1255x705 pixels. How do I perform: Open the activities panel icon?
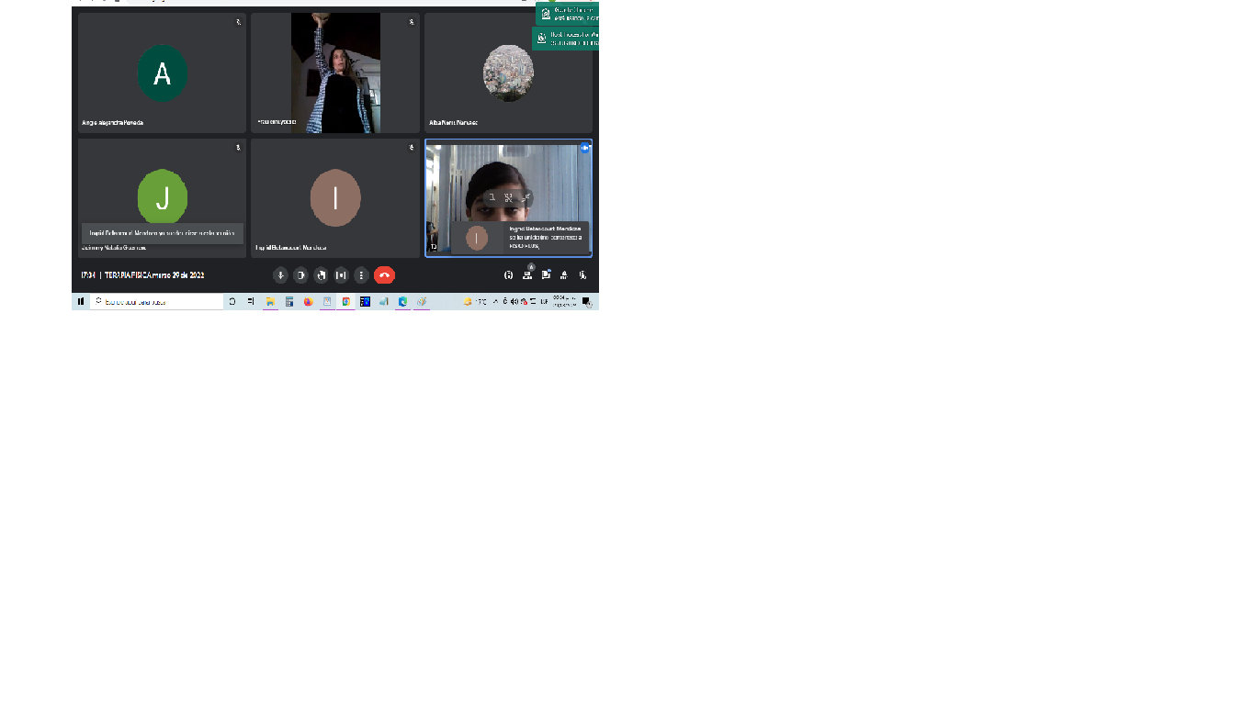(564, 275)
